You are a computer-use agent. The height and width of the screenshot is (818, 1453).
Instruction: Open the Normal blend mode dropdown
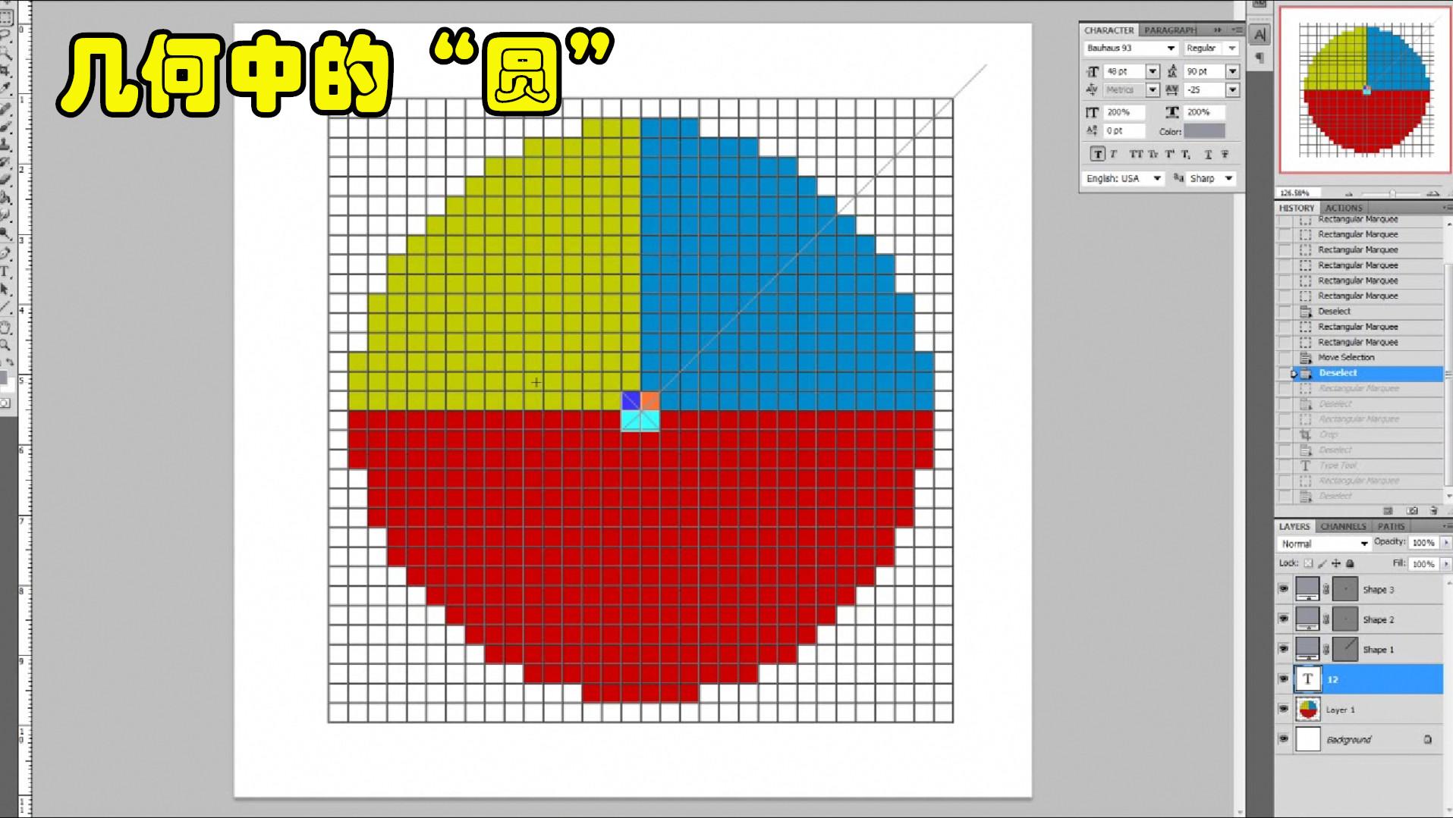coord(1324,544)
